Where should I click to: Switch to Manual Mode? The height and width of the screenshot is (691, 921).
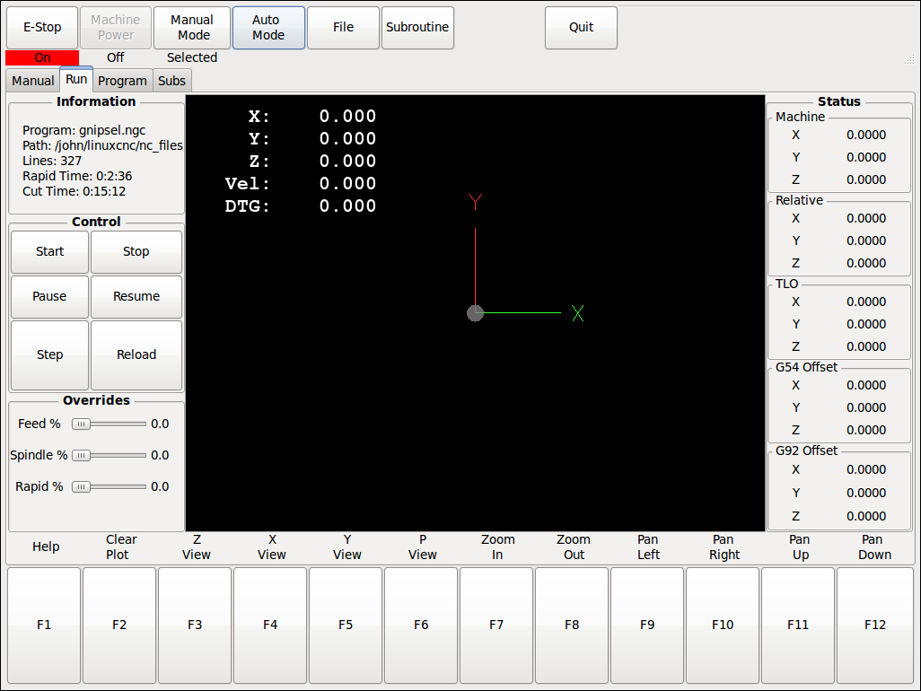[192, 28]
